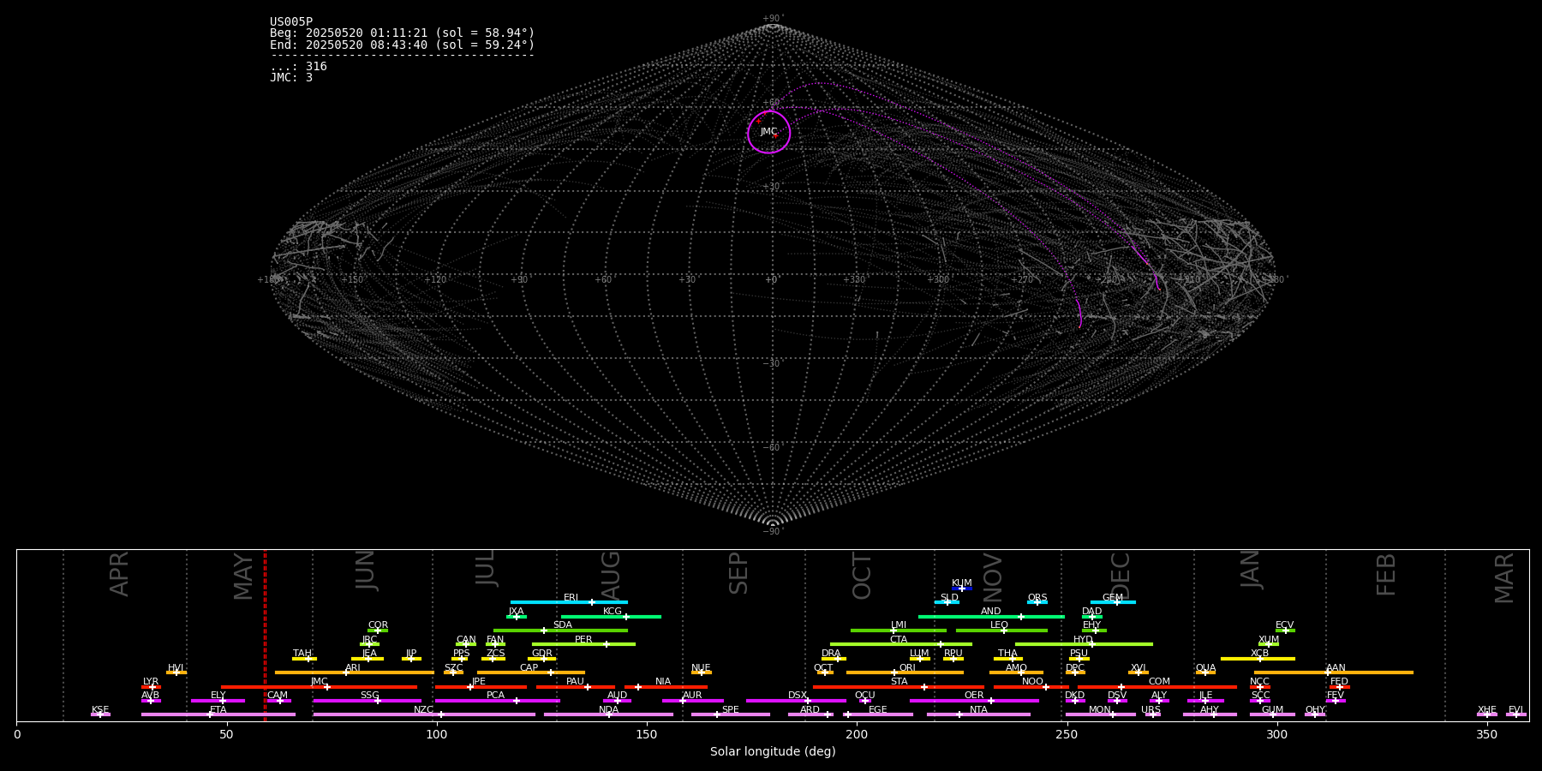Image resolution: width=1542 pixels, height=771 pixels.
Task: Click the 'JMC: 3' count in the header
Action: (291, 77)
